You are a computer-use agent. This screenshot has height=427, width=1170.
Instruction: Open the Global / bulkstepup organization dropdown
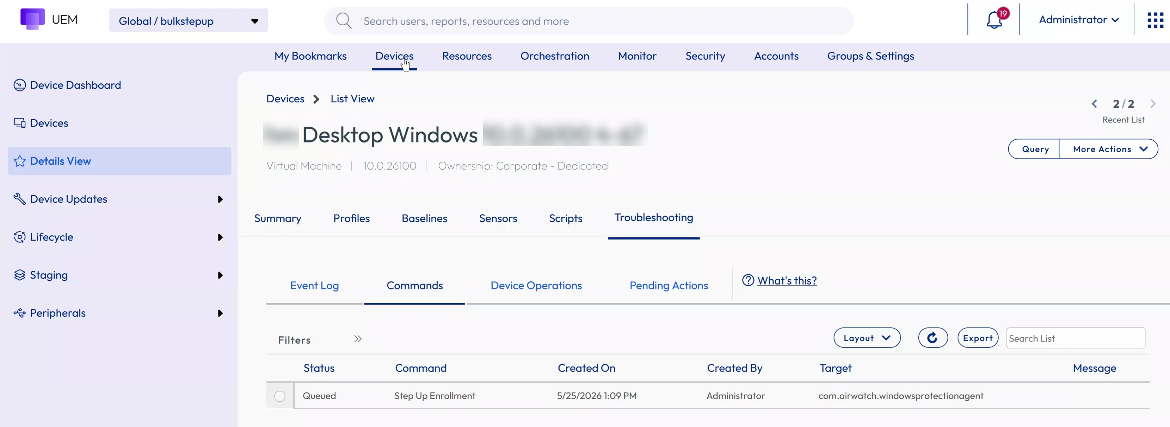click(x=189, y=21)
